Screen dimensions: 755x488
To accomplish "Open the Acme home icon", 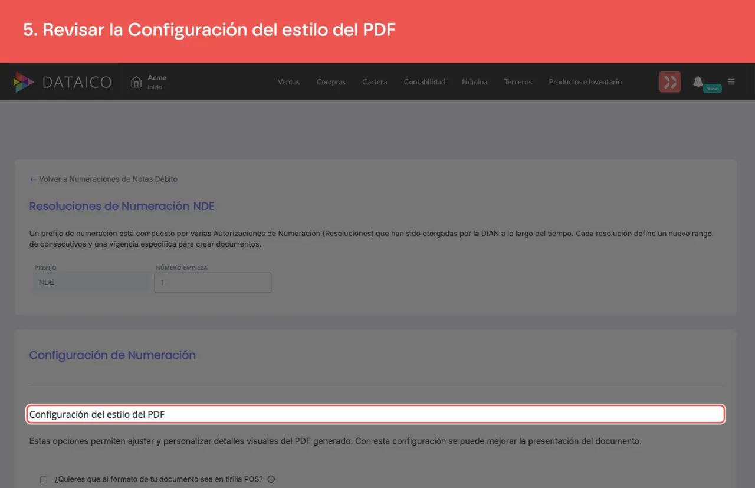I will [x=136, y=81].
